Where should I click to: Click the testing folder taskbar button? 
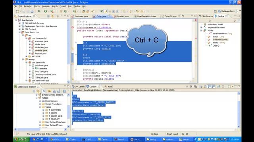pos(153,139)
